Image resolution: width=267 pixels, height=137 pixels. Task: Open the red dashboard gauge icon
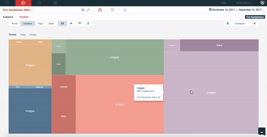click(x=100, y=10)
